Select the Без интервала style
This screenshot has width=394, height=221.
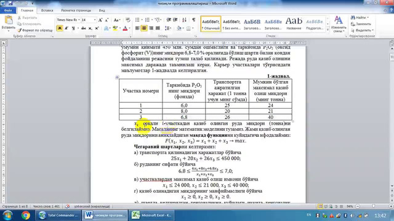pyautogui.click(x=231, y=24)
